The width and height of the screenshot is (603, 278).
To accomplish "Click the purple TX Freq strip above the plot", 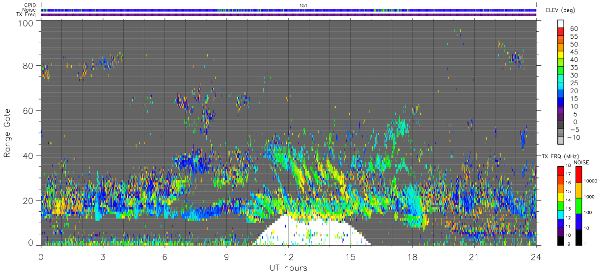I will point(289,15).
